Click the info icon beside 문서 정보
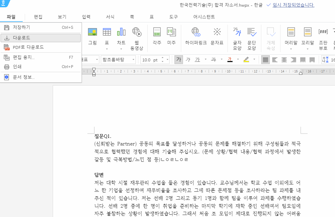 (7, 77)
